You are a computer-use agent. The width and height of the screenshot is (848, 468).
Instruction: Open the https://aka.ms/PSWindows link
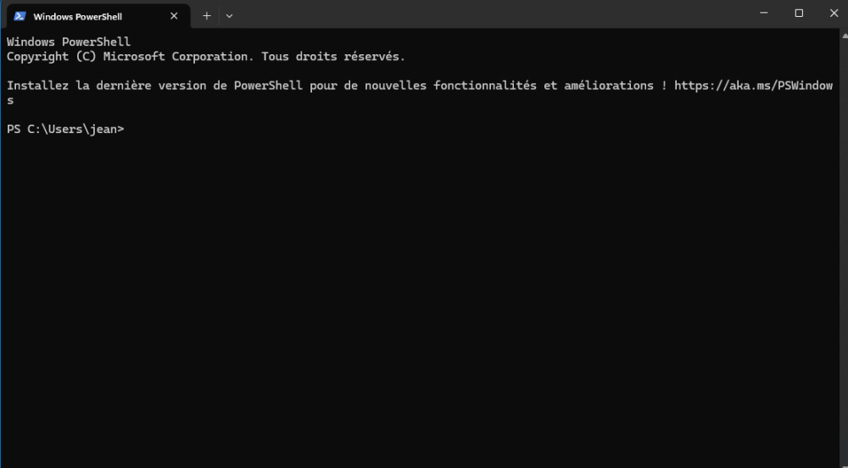click(753, 86)
